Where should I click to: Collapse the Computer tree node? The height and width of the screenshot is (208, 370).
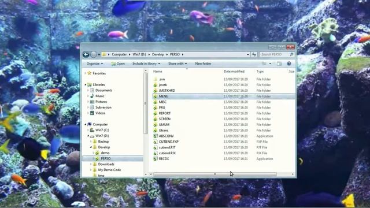pos(86,124)
